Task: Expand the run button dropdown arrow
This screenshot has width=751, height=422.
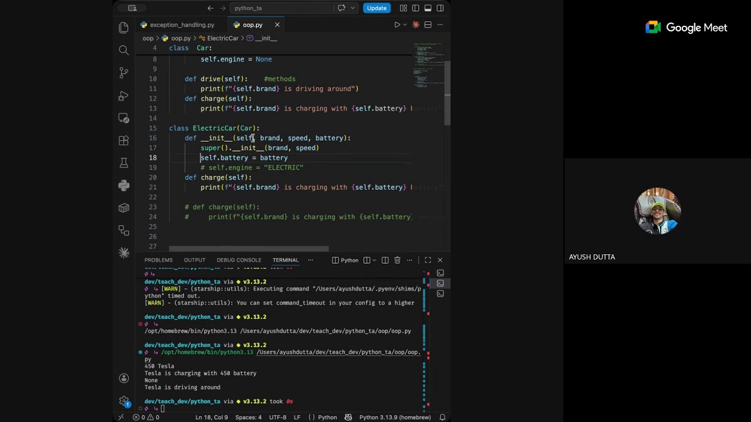Action: click(x=405, y=25)
